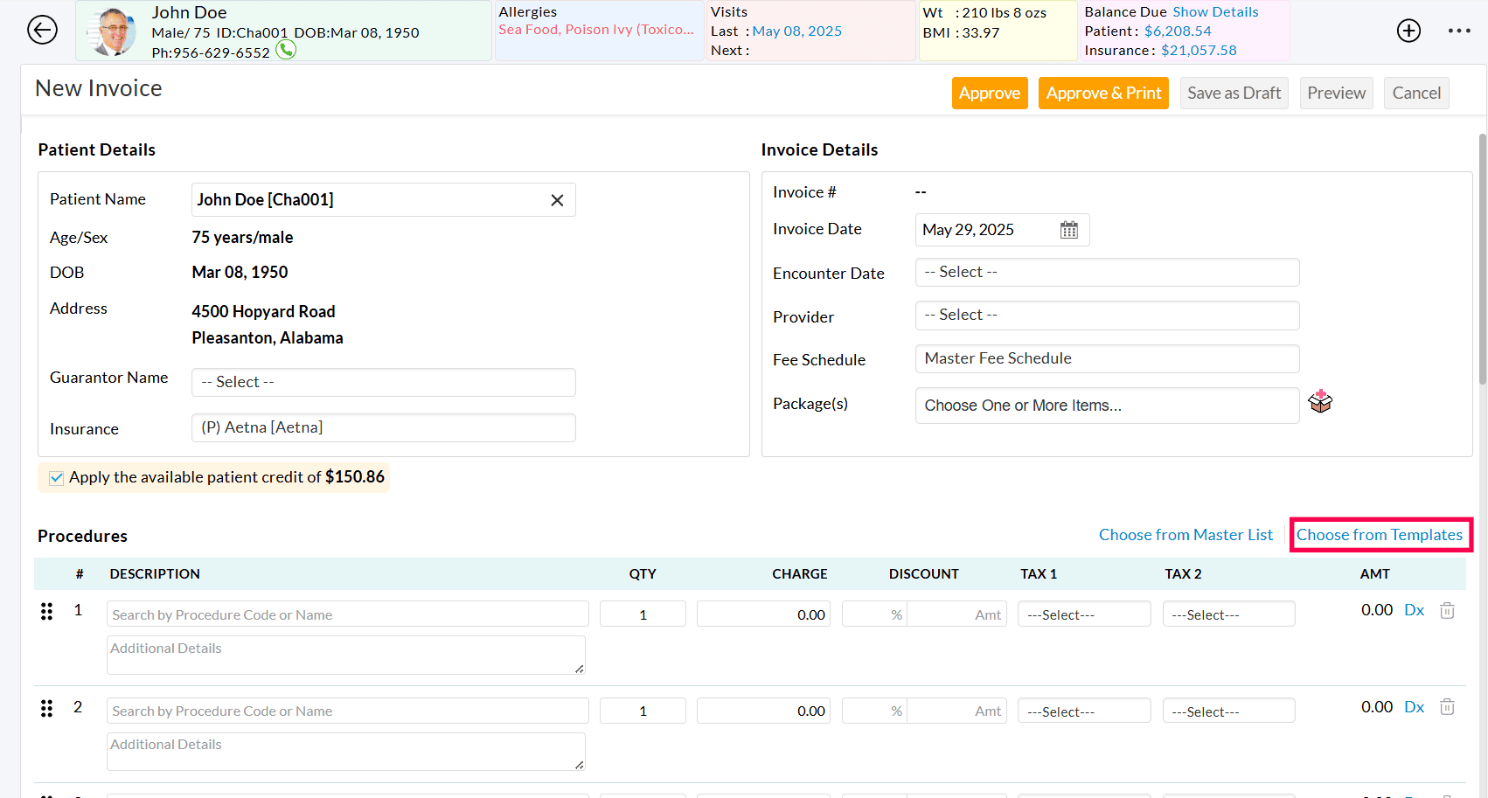Uncheck Apply the available patient credit

tap(56, 477)
